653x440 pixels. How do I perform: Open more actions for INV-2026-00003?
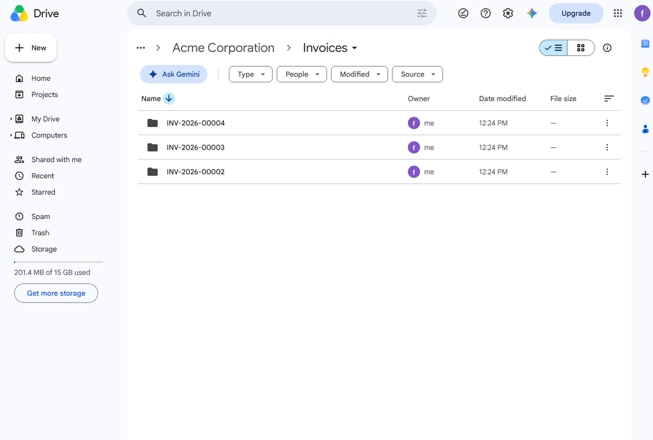(607, 147)
